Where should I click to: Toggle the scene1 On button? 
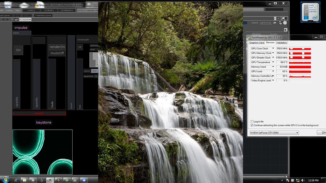click(18, 50)
